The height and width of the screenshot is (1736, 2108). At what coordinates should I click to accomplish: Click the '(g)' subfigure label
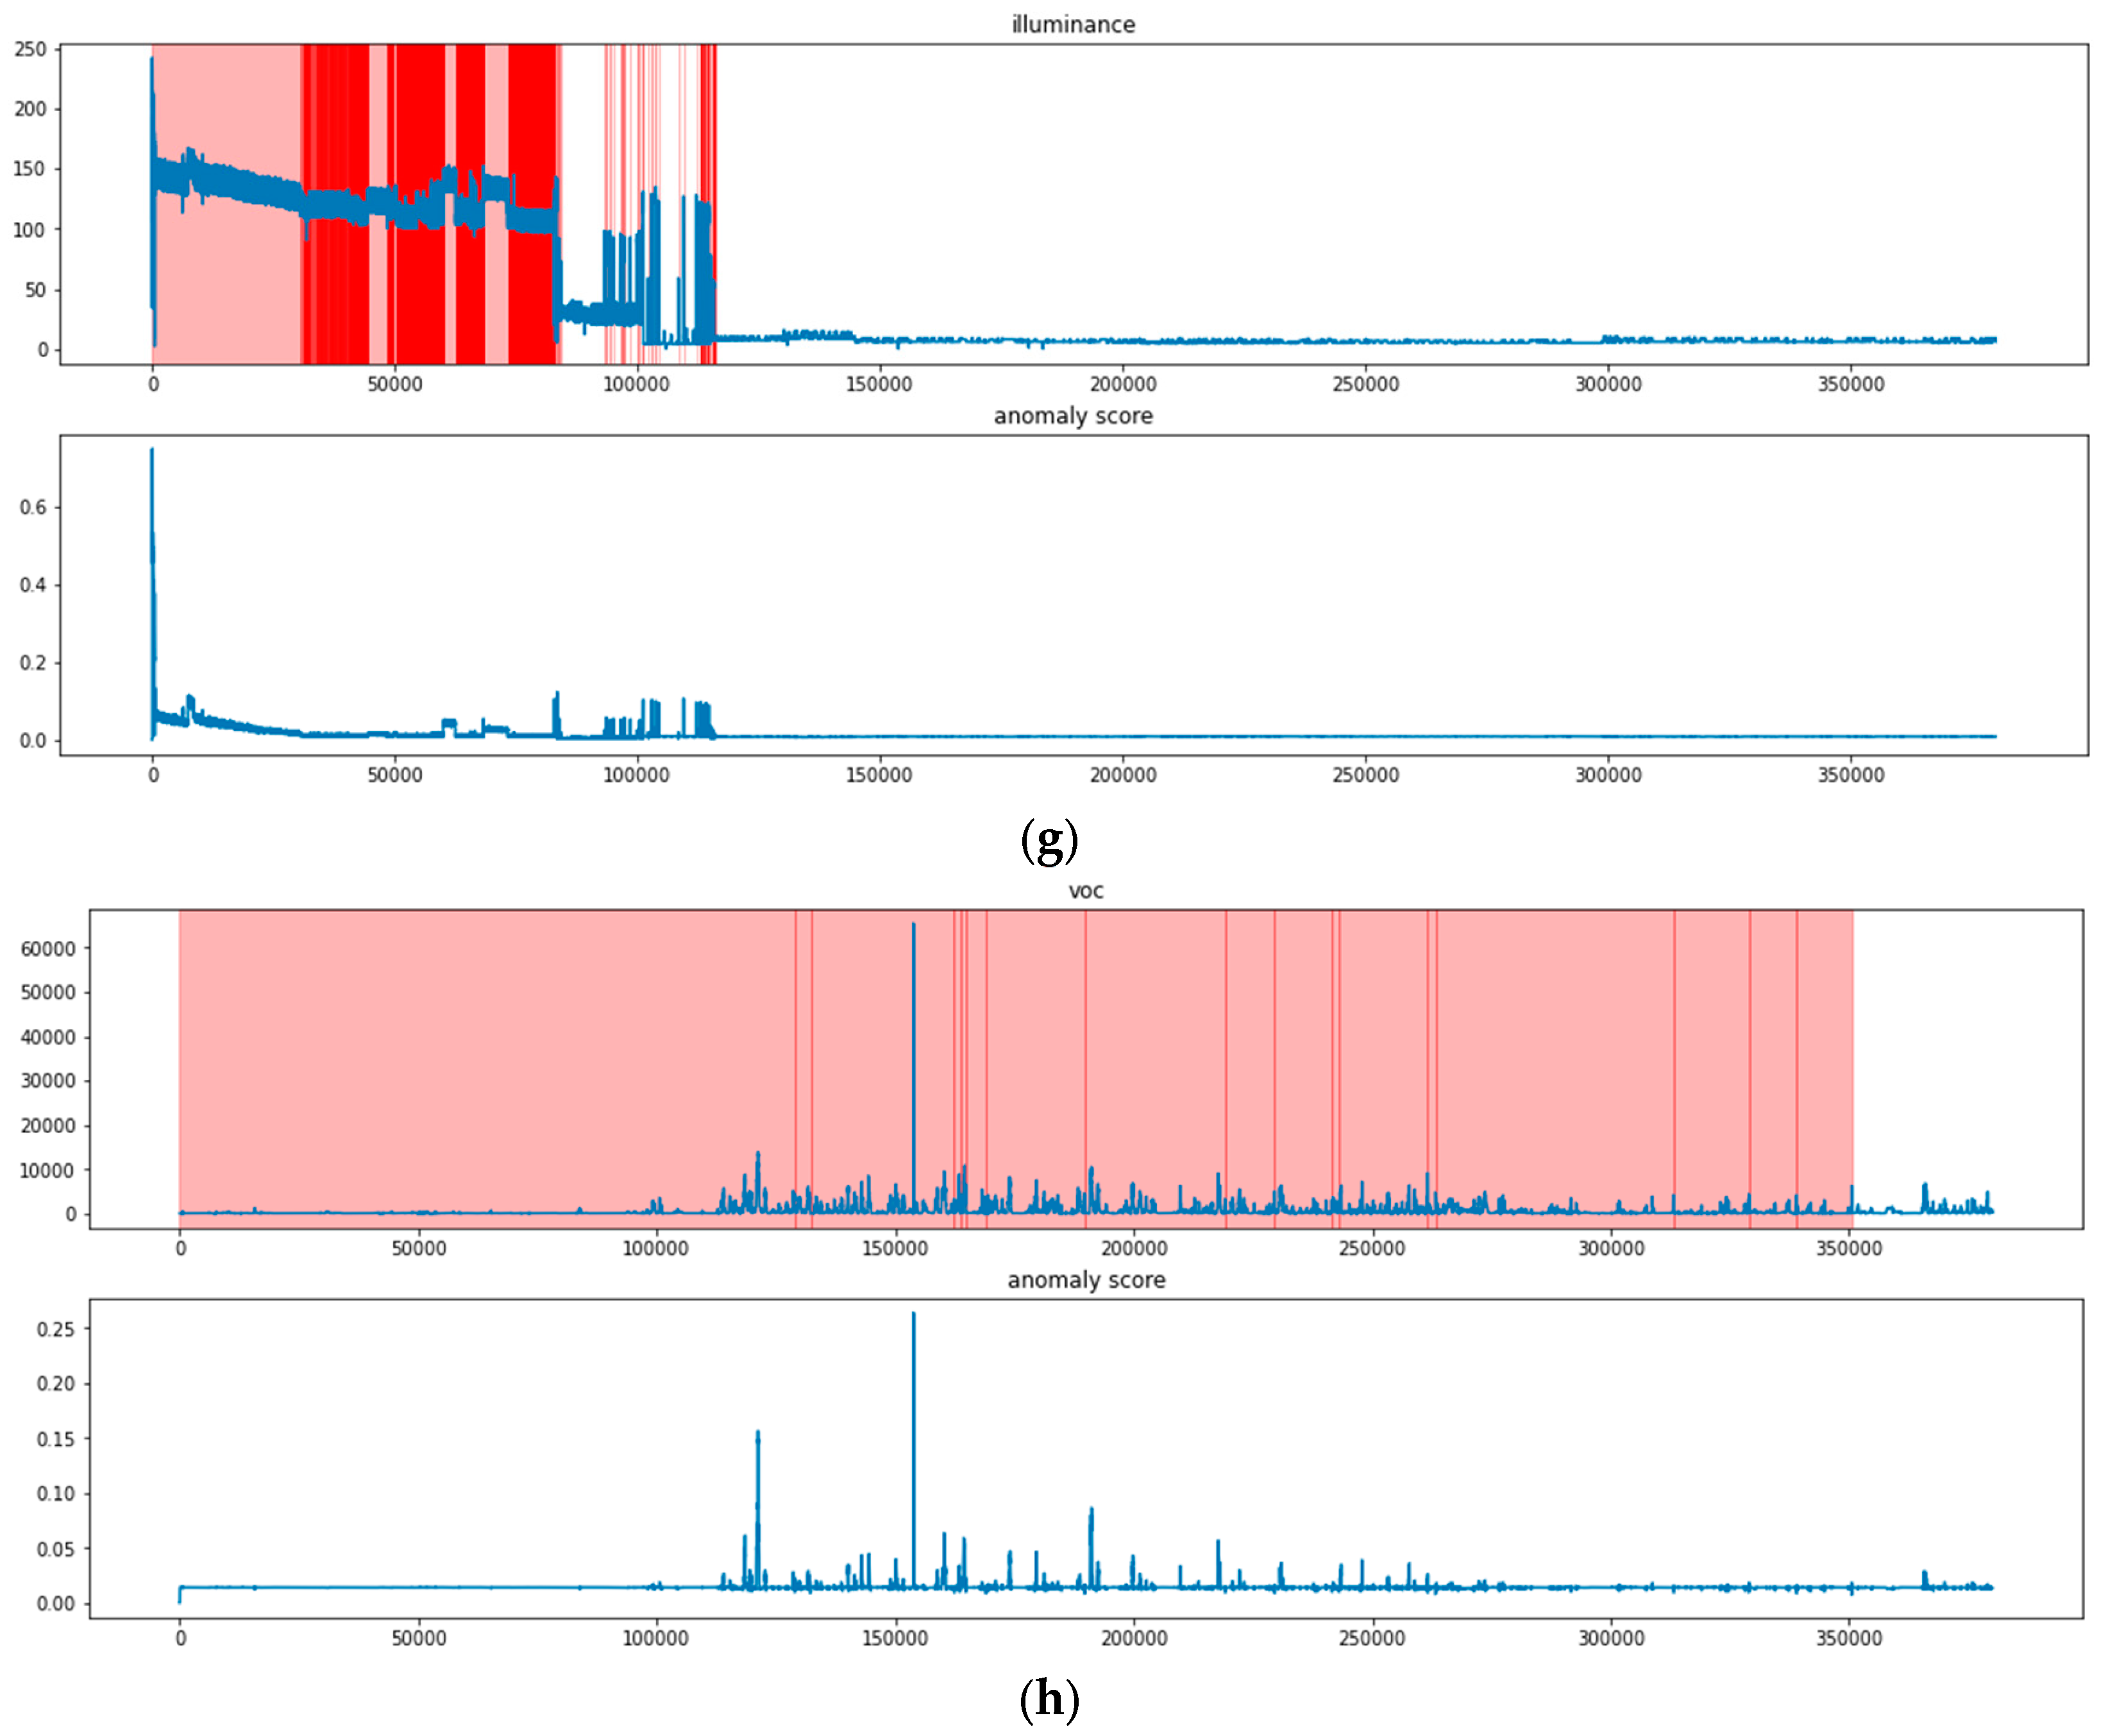point(1049,841)
